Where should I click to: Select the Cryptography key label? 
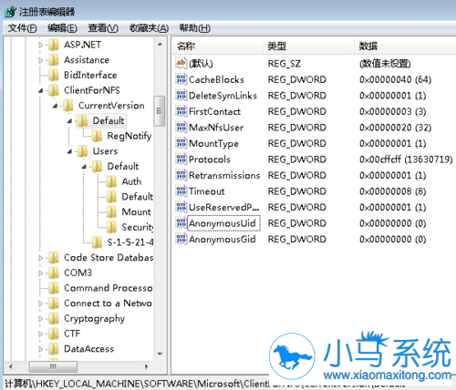click(95, 319)
